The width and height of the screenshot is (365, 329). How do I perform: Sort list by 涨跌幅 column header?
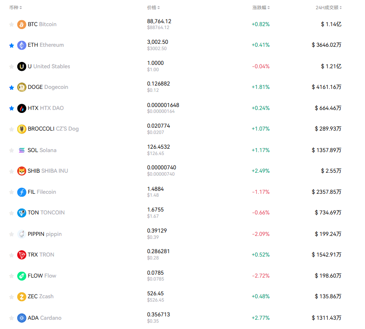point(261,8)
